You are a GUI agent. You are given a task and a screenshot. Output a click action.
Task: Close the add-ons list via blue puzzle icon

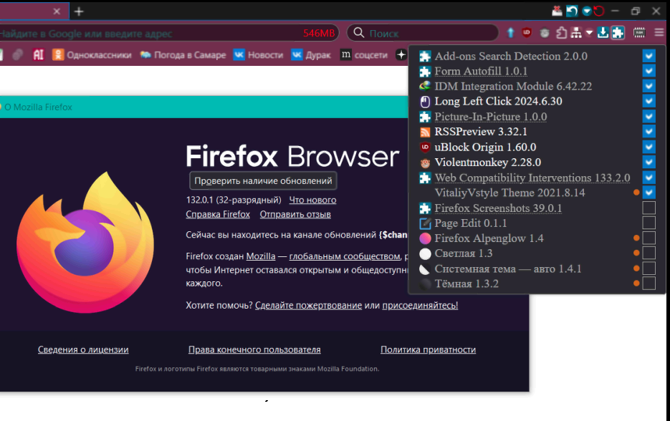[618, 32]
